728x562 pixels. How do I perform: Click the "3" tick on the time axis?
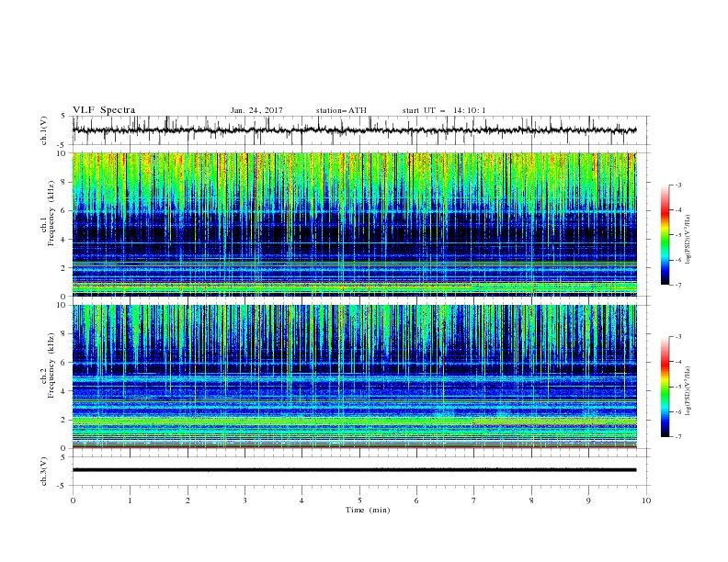(245, 500)
